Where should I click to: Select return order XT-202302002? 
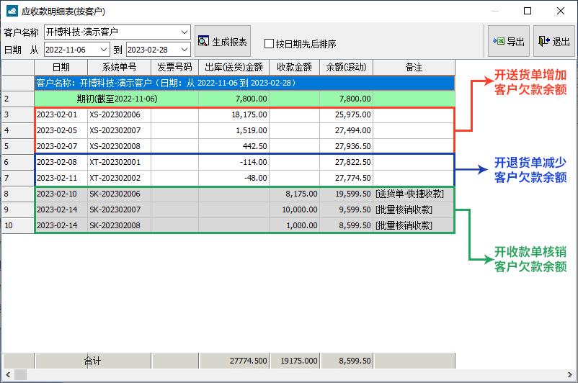[119, 178]
